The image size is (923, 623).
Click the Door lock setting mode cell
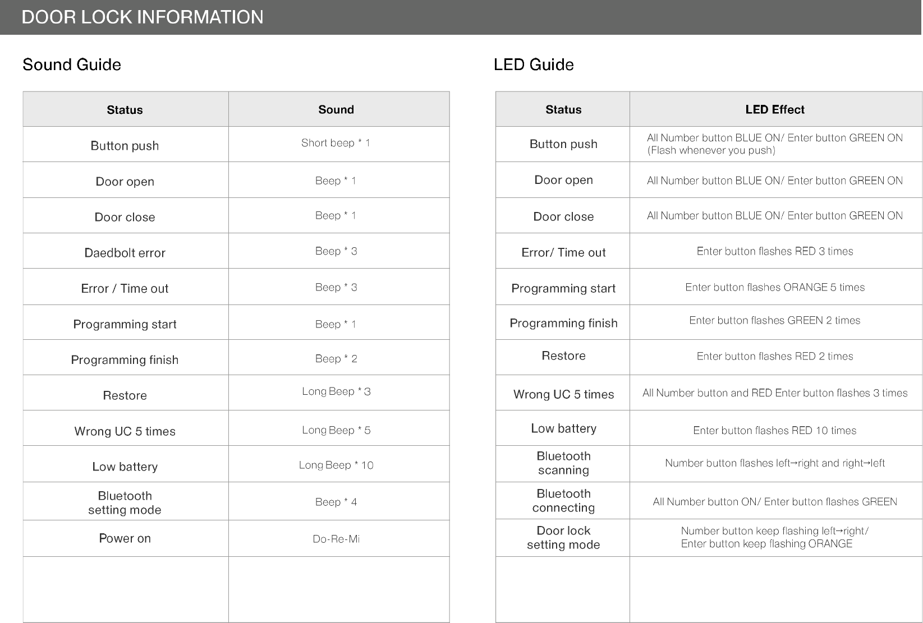[x=563, y=538]
